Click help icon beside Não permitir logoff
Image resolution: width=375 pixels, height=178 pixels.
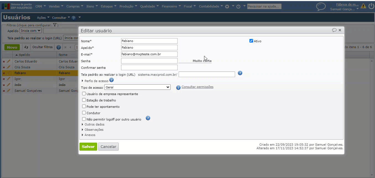point(148,118)
